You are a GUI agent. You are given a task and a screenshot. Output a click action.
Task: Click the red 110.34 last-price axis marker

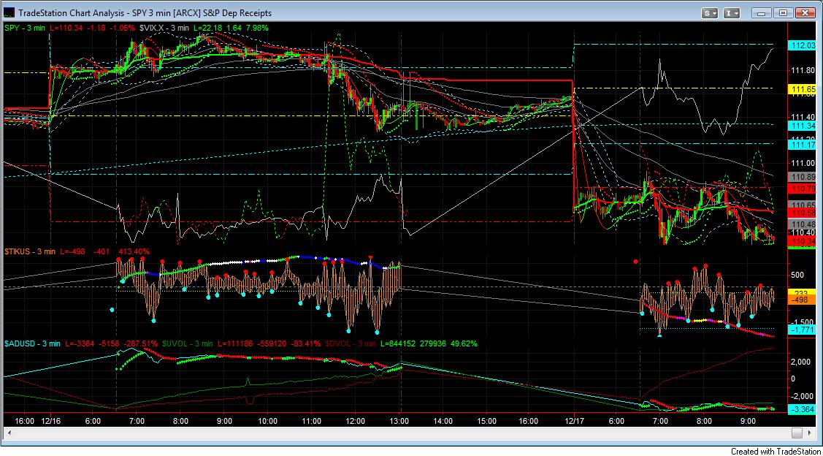(801, 241)
